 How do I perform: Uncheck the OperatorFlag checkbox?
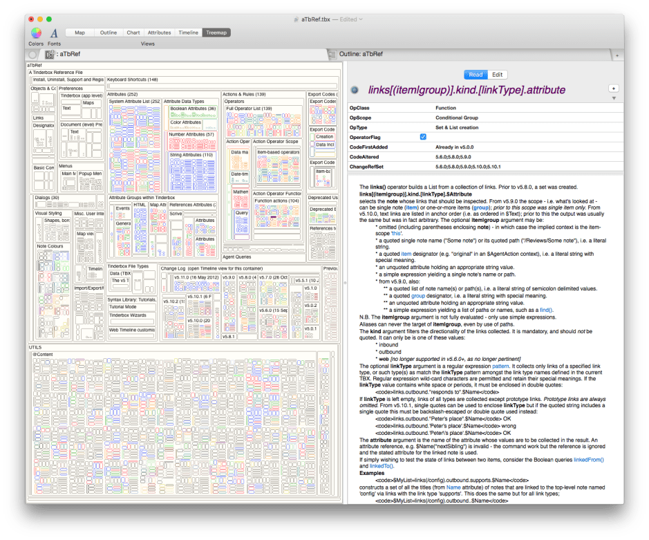tap(423, 137)
